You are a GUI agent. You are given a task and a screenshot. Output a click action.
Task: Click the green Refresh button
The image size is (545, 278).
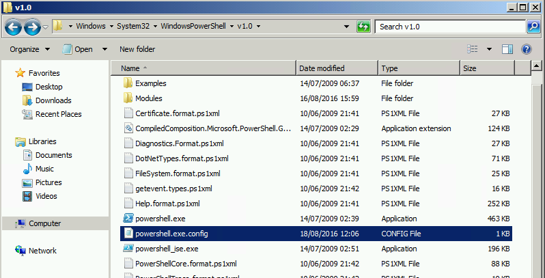tap(364, 27)
